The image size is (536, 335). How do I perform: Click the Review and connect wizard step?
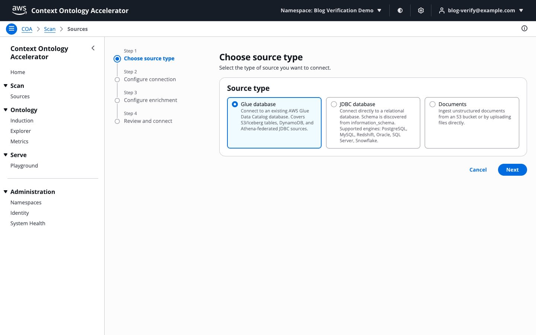pos(148,121)
